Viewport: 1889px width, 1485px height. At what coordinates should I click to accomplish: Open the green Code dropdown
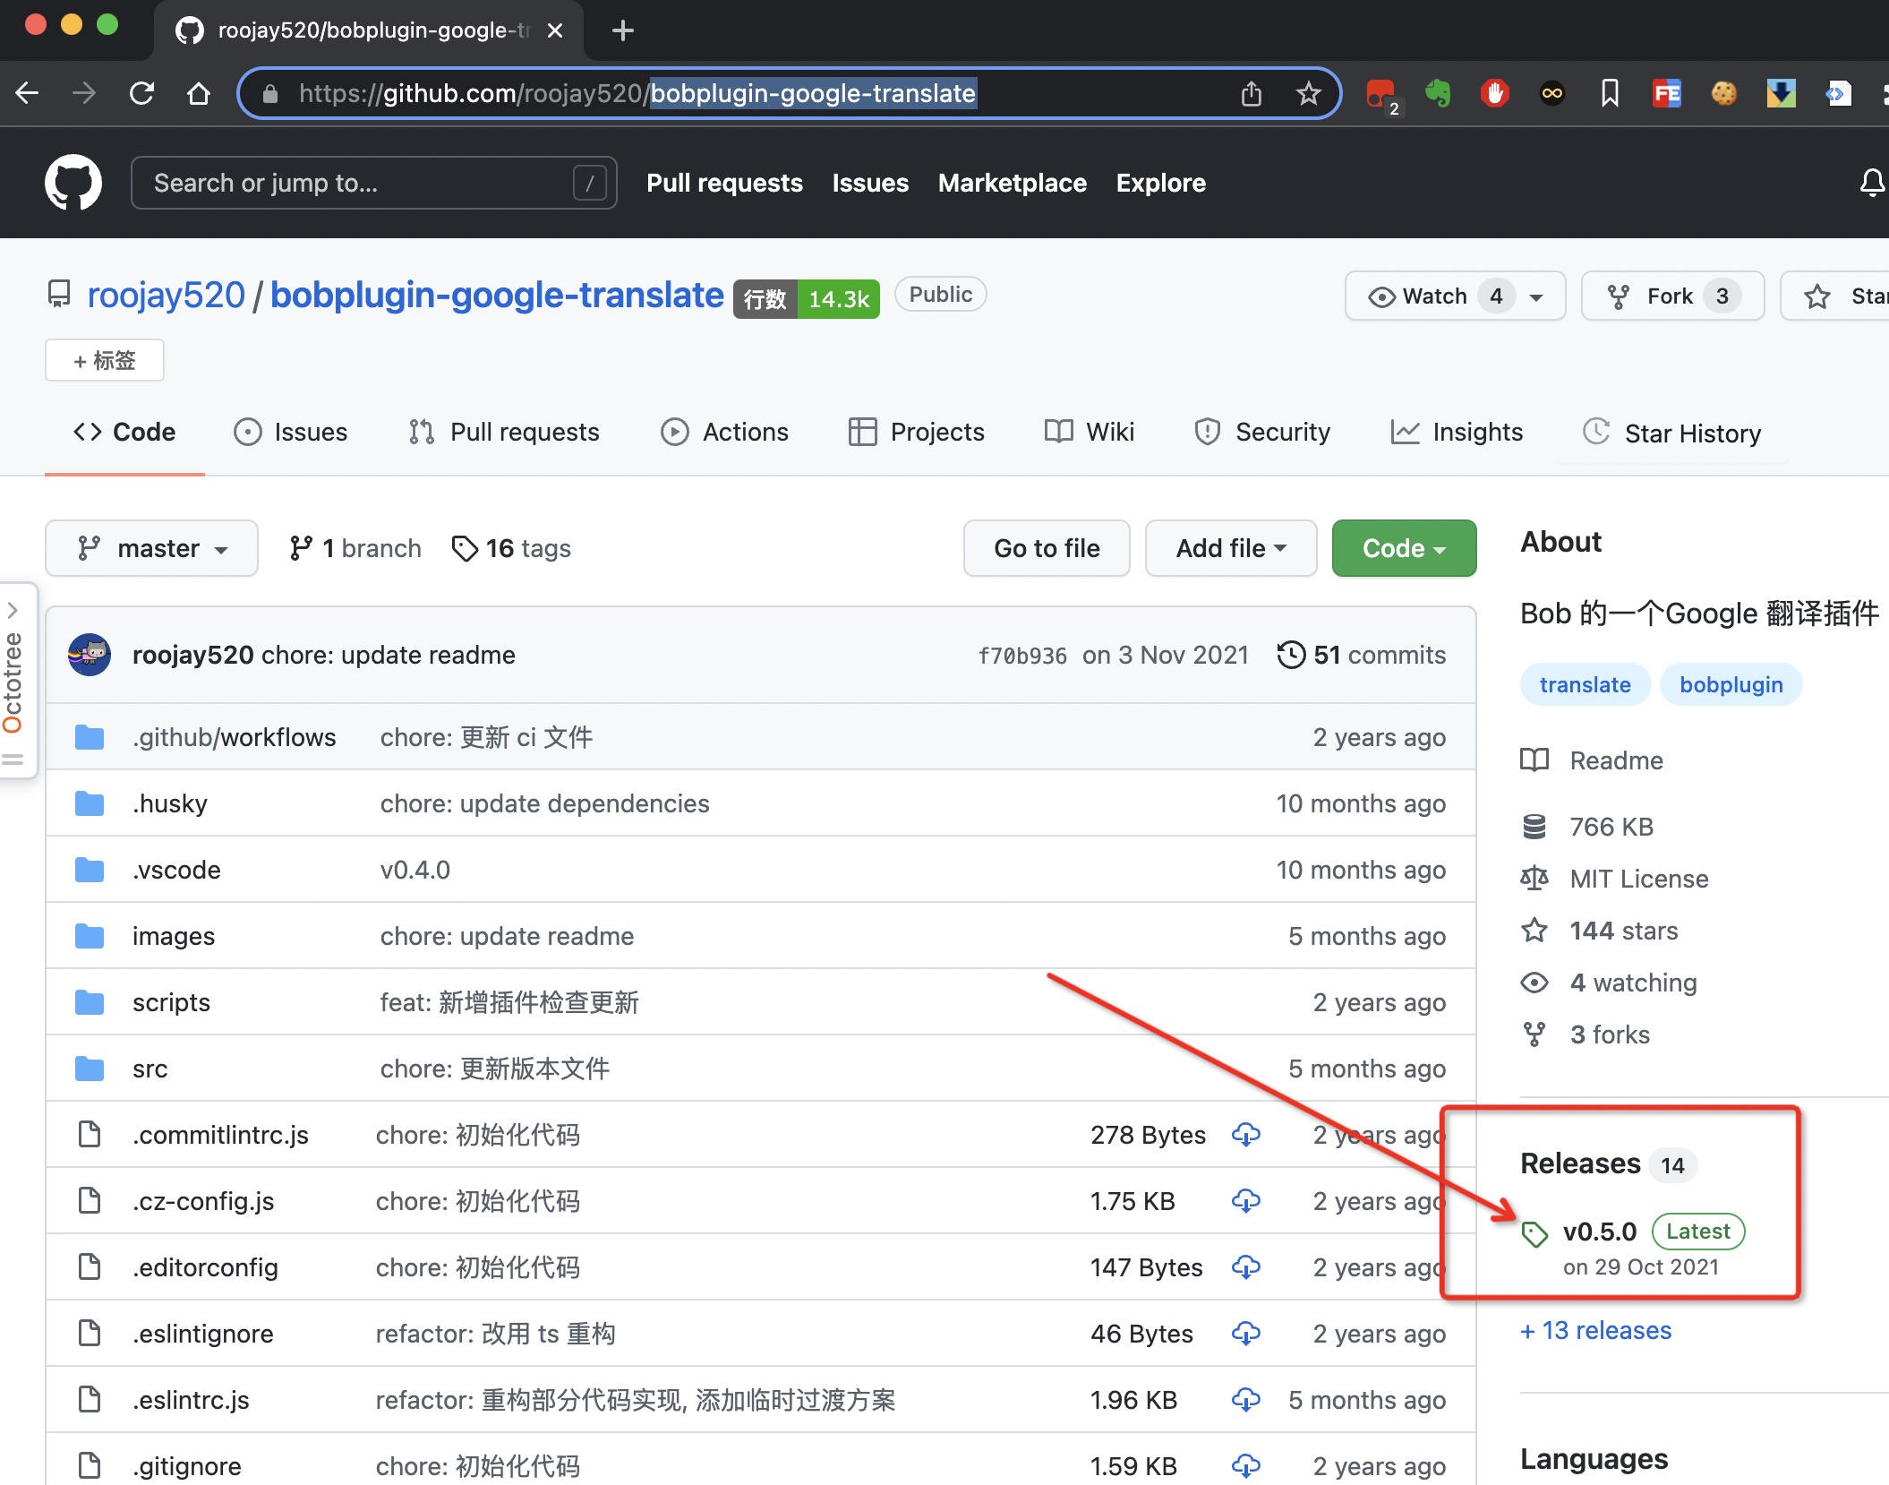(x=1403, y=548)
